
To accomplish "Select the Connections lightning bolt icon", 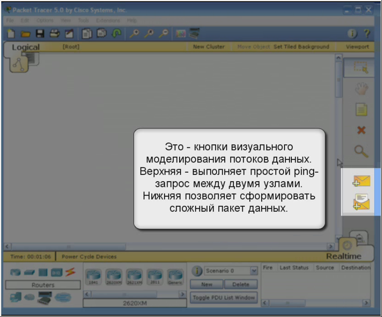I will [70, 272].
